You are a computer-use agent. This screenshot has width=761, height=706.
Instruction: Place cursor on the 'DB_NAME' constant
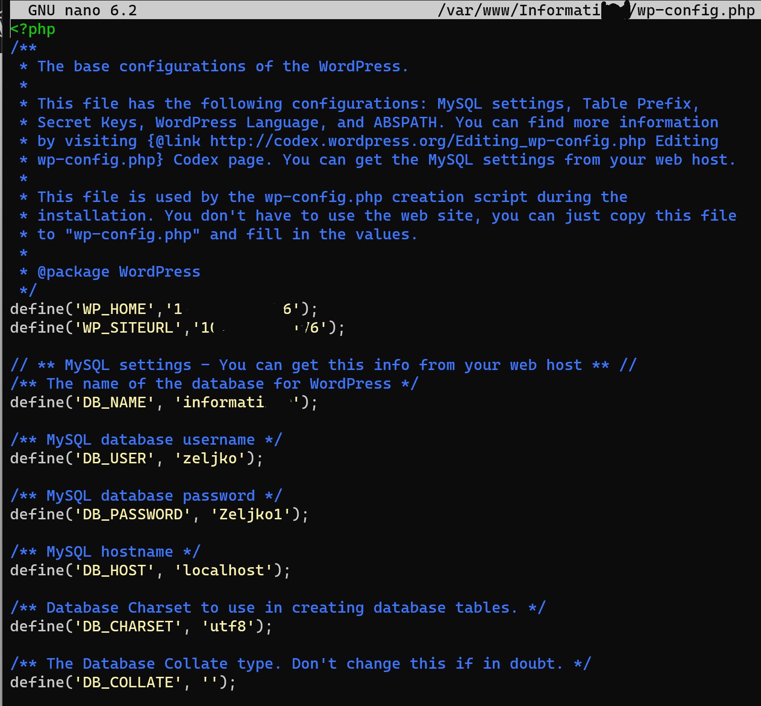coord(114,403)
